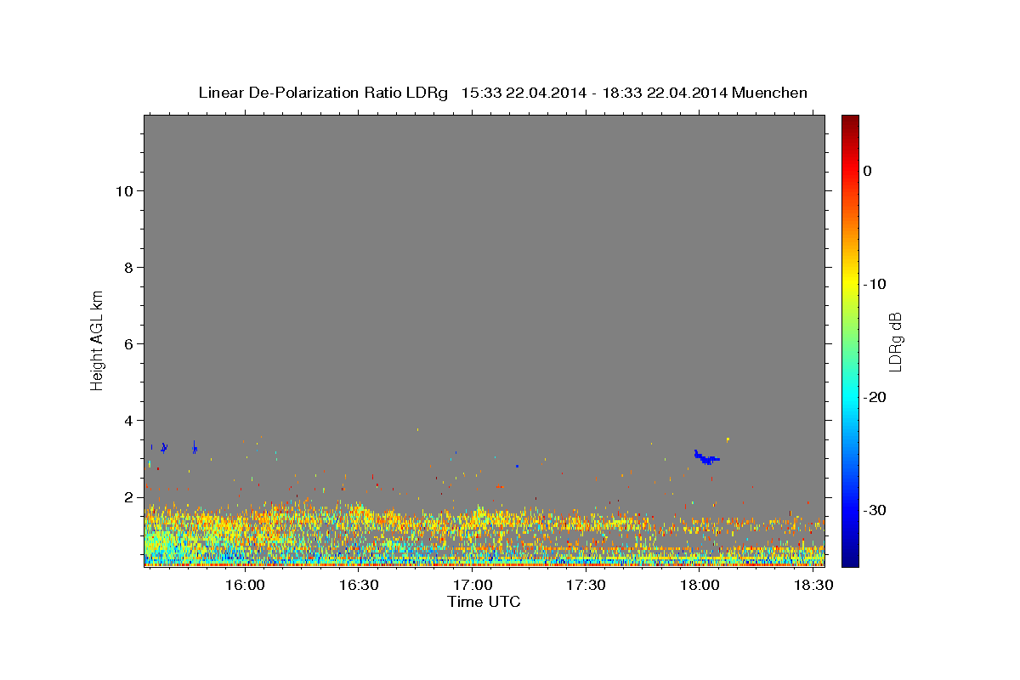
Task: Click the 'Height AGL km' axis label
Action: click(97, 339)
